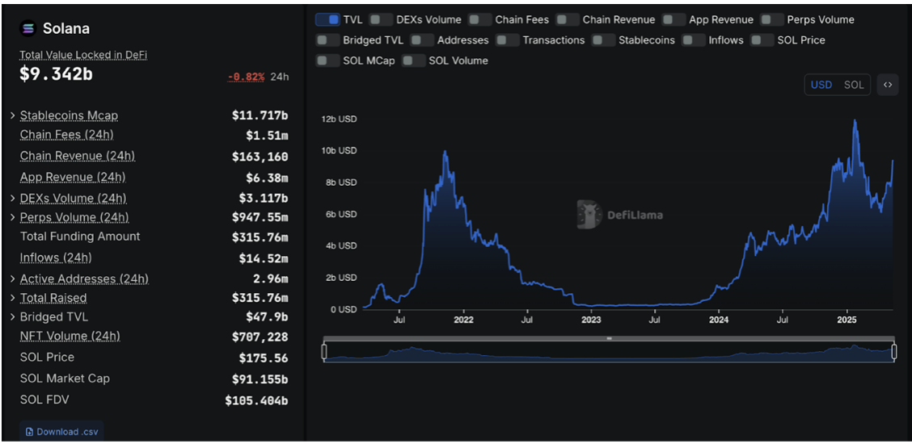Click the left handle of range slider

324,351
